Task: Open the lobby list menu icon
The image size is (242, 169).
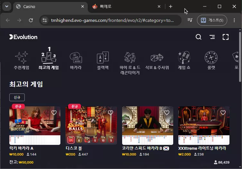Action: coord(212,37)
